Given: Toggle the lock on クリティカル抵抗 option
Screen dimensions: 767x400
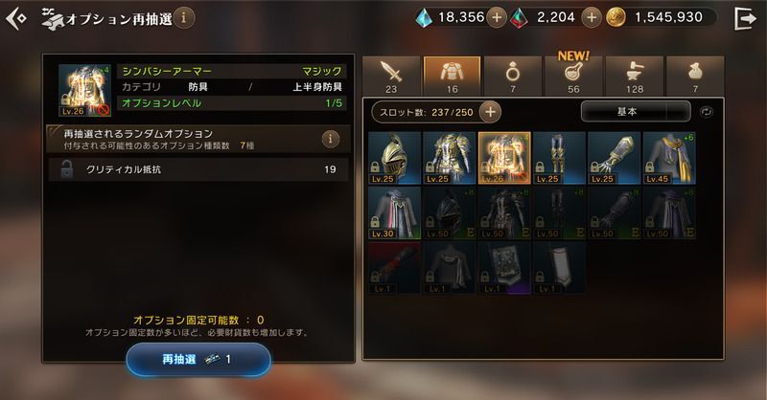Looking at the screenshot, I should (67, 169).
